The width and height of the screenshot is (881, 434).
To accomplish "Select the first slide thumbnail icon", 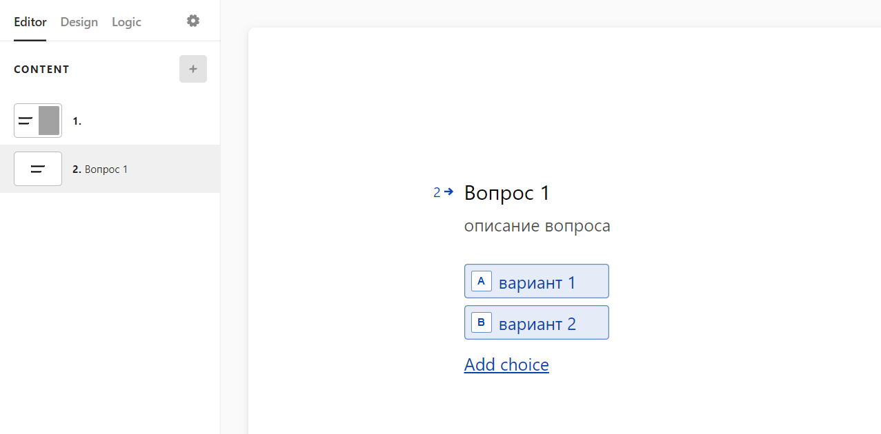I will (38, 121).
